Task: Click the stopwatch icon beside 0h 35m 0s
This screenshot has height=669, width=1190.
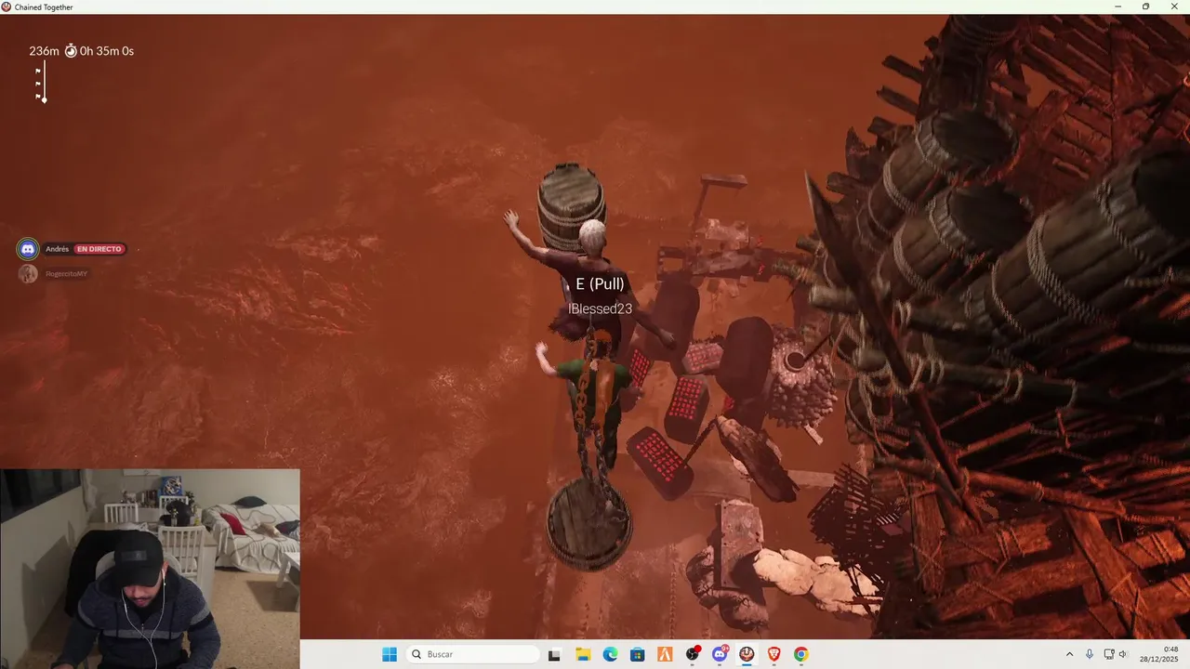Action: pyautogui.click(x=71, y=51)
